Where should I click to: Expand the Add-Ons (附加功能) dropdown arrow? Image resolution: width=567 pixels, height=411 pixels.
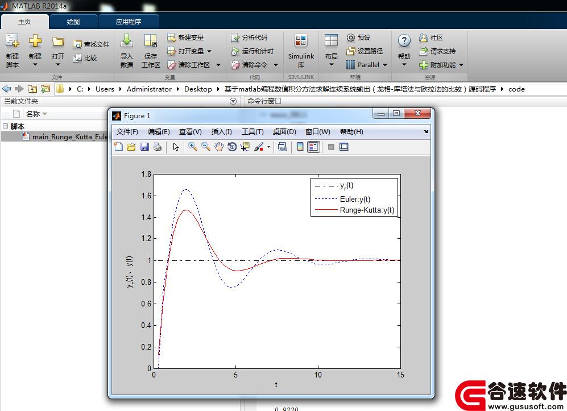[461, 65]
